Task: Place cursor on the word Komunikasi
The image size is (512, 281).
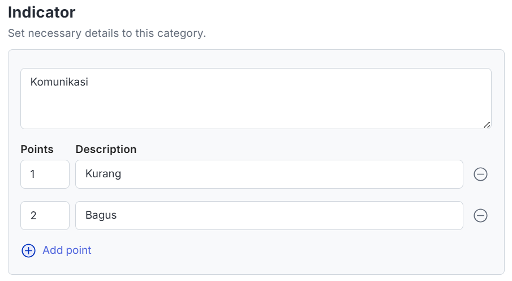Action: click(59, 82)
